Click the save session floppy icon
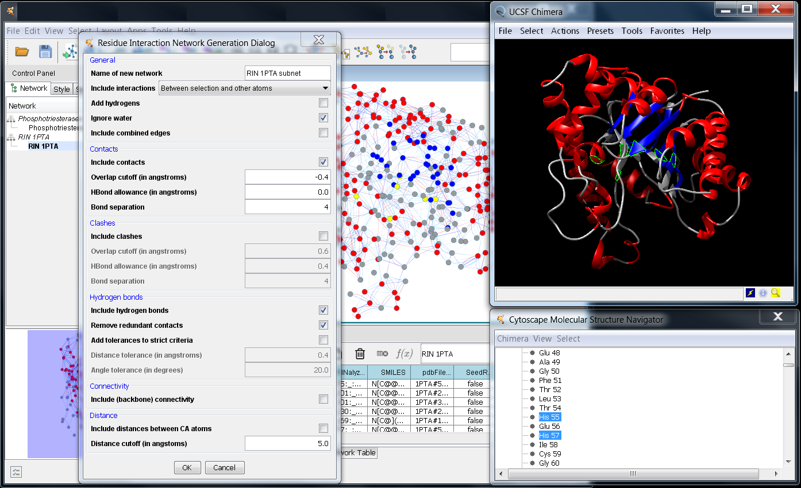 coord(45,52)
